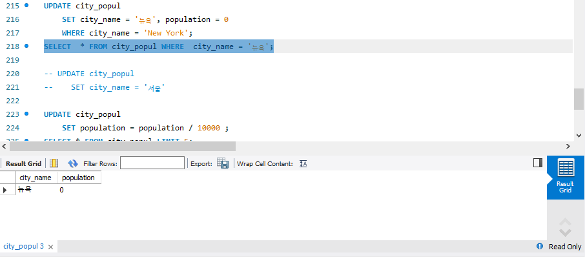Close the city_popul 3 result tab
585x257 pixels.
coord(51,247)
